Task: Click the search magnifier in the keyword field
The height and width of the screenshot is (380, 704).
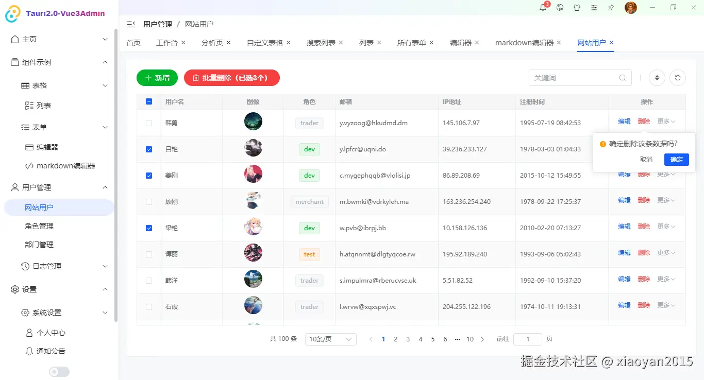Action: pyautogui.click(x=623, y=77)
